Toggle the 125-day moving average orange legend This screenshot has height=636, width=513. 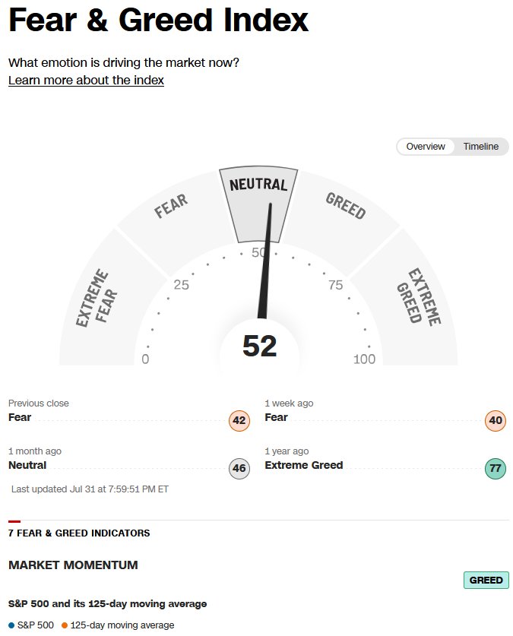(118, 625)
